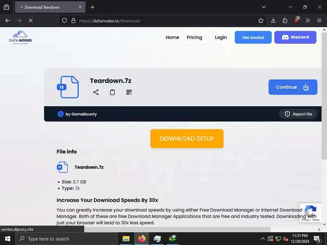327x245 pixels.
Task: Click the padlock site security icon
Action: pyautogui.click(x=73, y=20)
